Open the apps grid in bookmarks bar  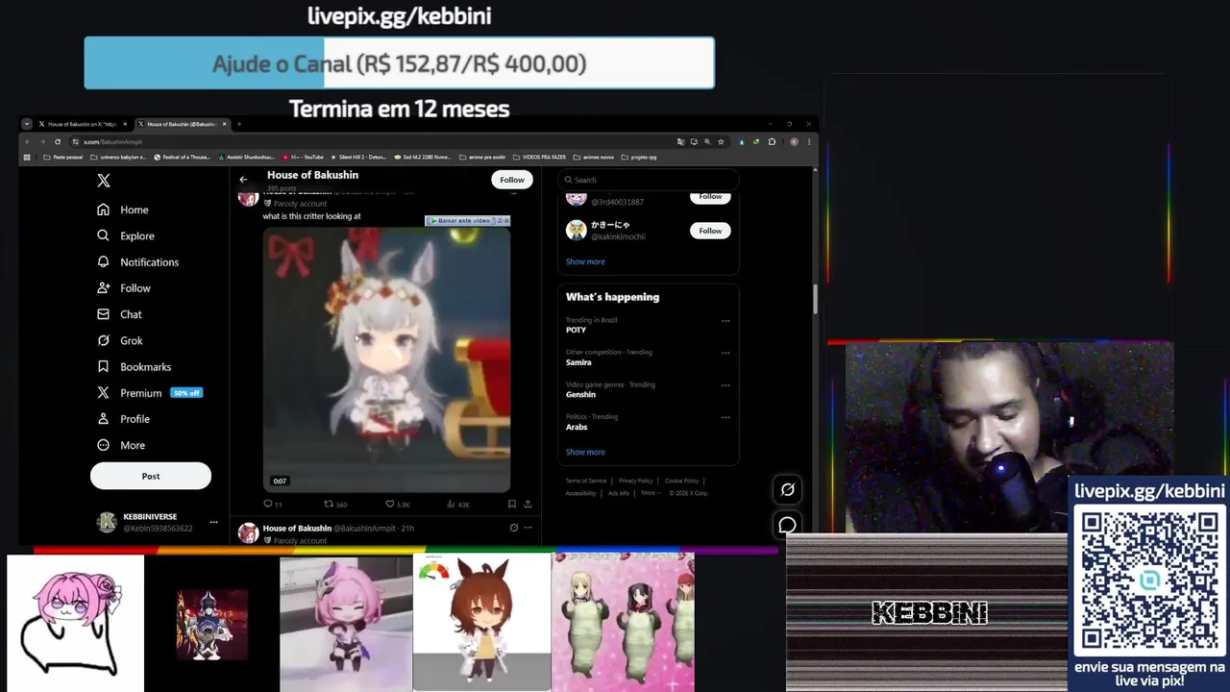(27, 157)
